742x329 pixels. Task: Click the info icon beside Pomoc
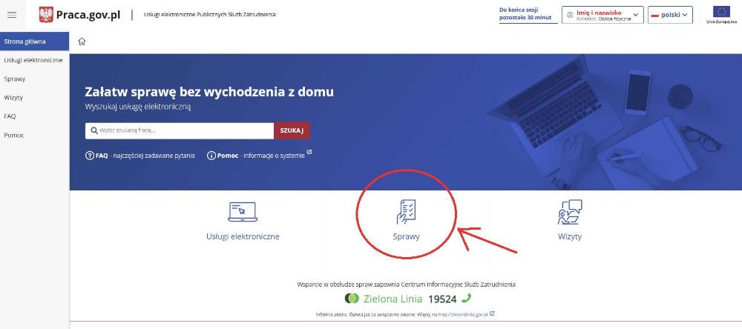tap(211, 156)
